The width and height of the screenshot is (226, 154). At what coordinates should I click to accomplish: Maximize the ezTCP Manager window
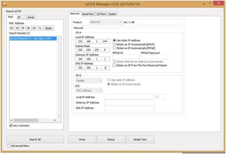tap(210, 3)
